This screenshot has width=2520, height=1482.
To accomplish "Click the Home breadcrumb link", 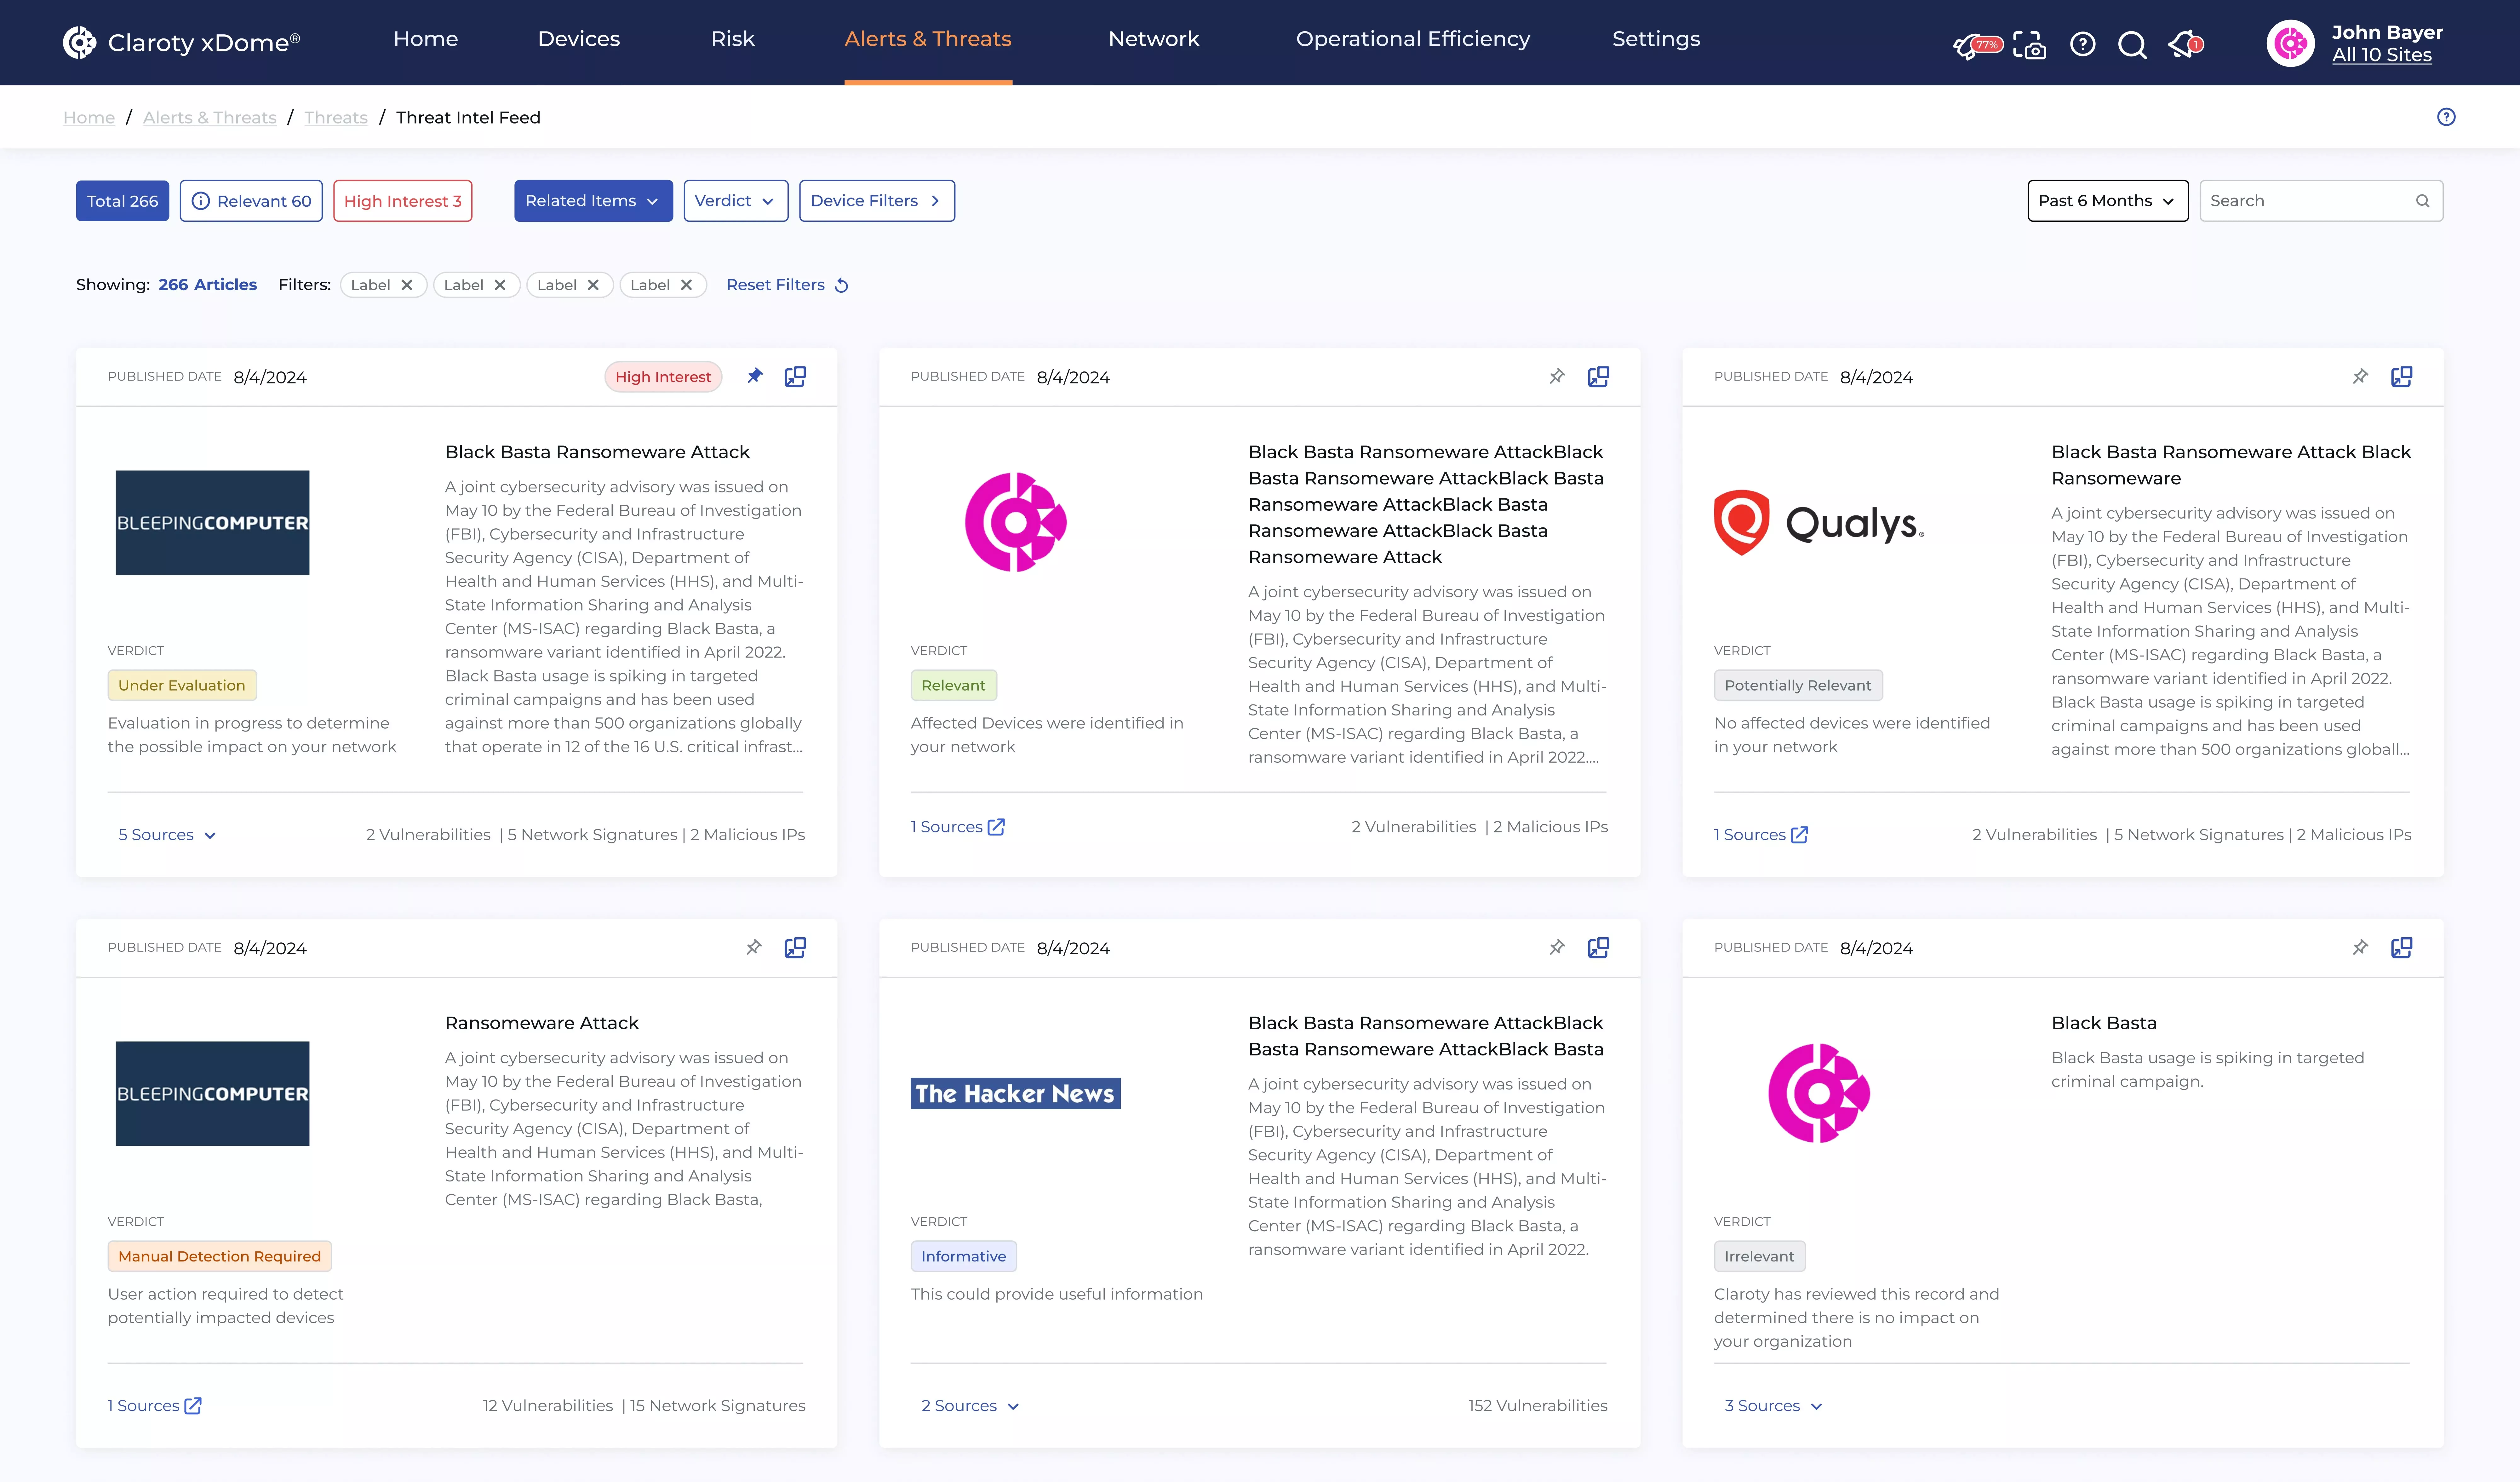I will point(89,118).
